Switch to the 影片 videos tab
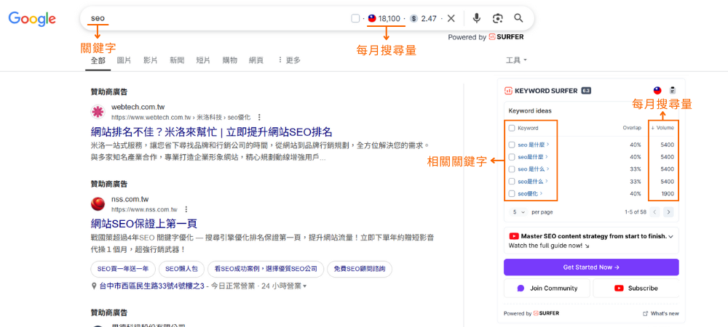 pos(151,60)
